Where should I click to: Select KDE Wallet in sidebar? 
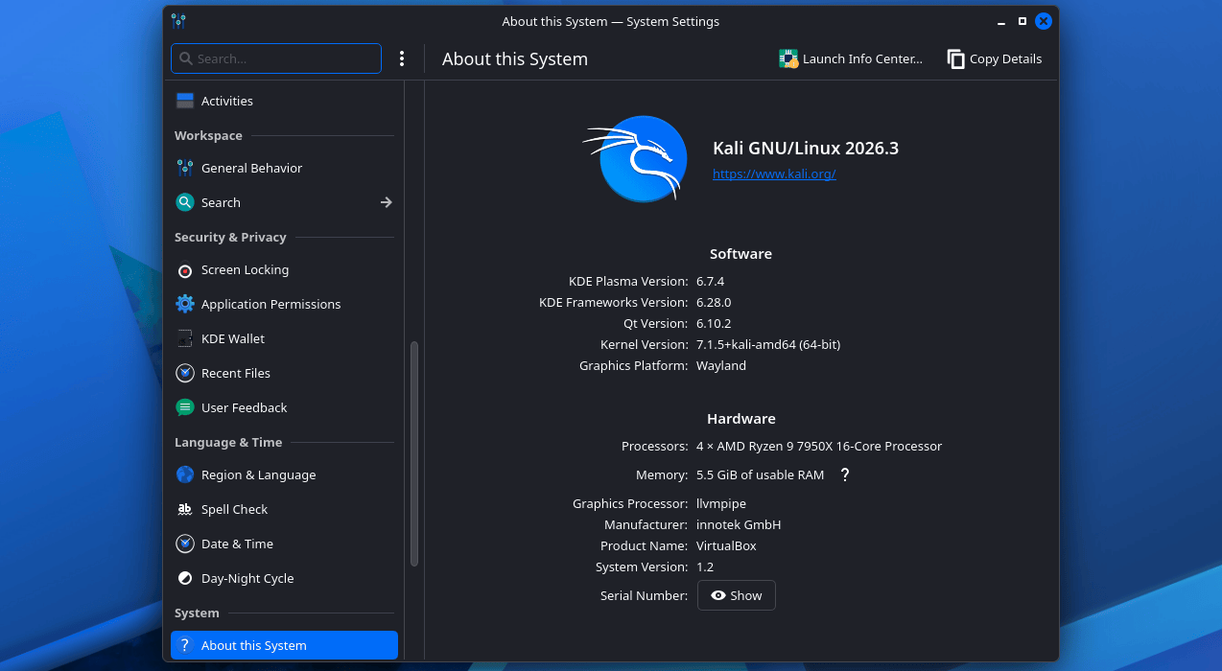(284, 338)
